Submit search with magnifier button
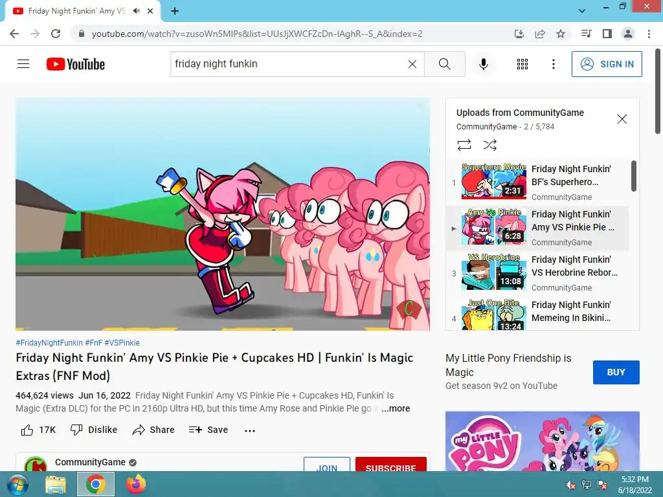663x497 pixels. [x=444, y=64]
